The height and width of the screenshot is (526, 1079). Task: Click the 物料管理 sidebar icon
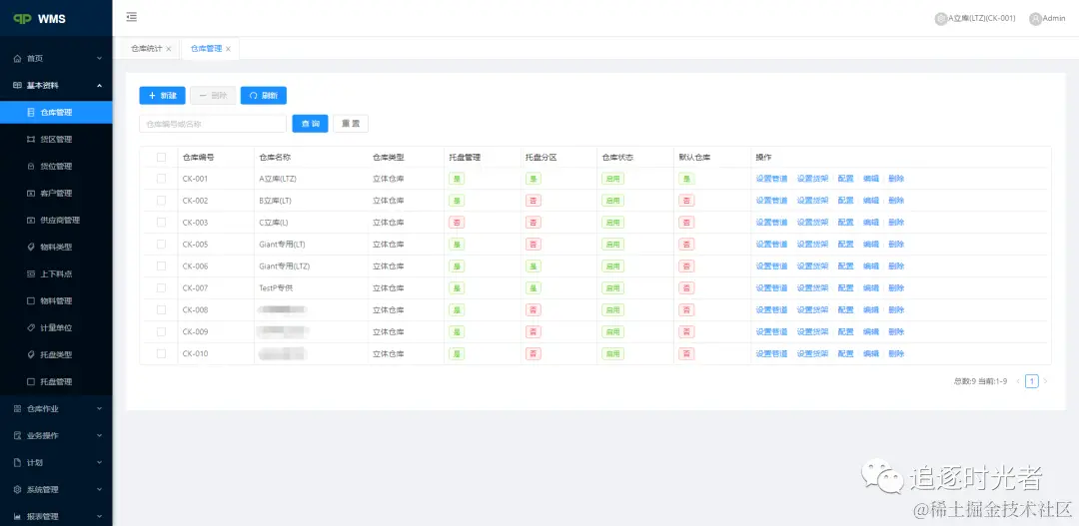[x=31, y=300]
